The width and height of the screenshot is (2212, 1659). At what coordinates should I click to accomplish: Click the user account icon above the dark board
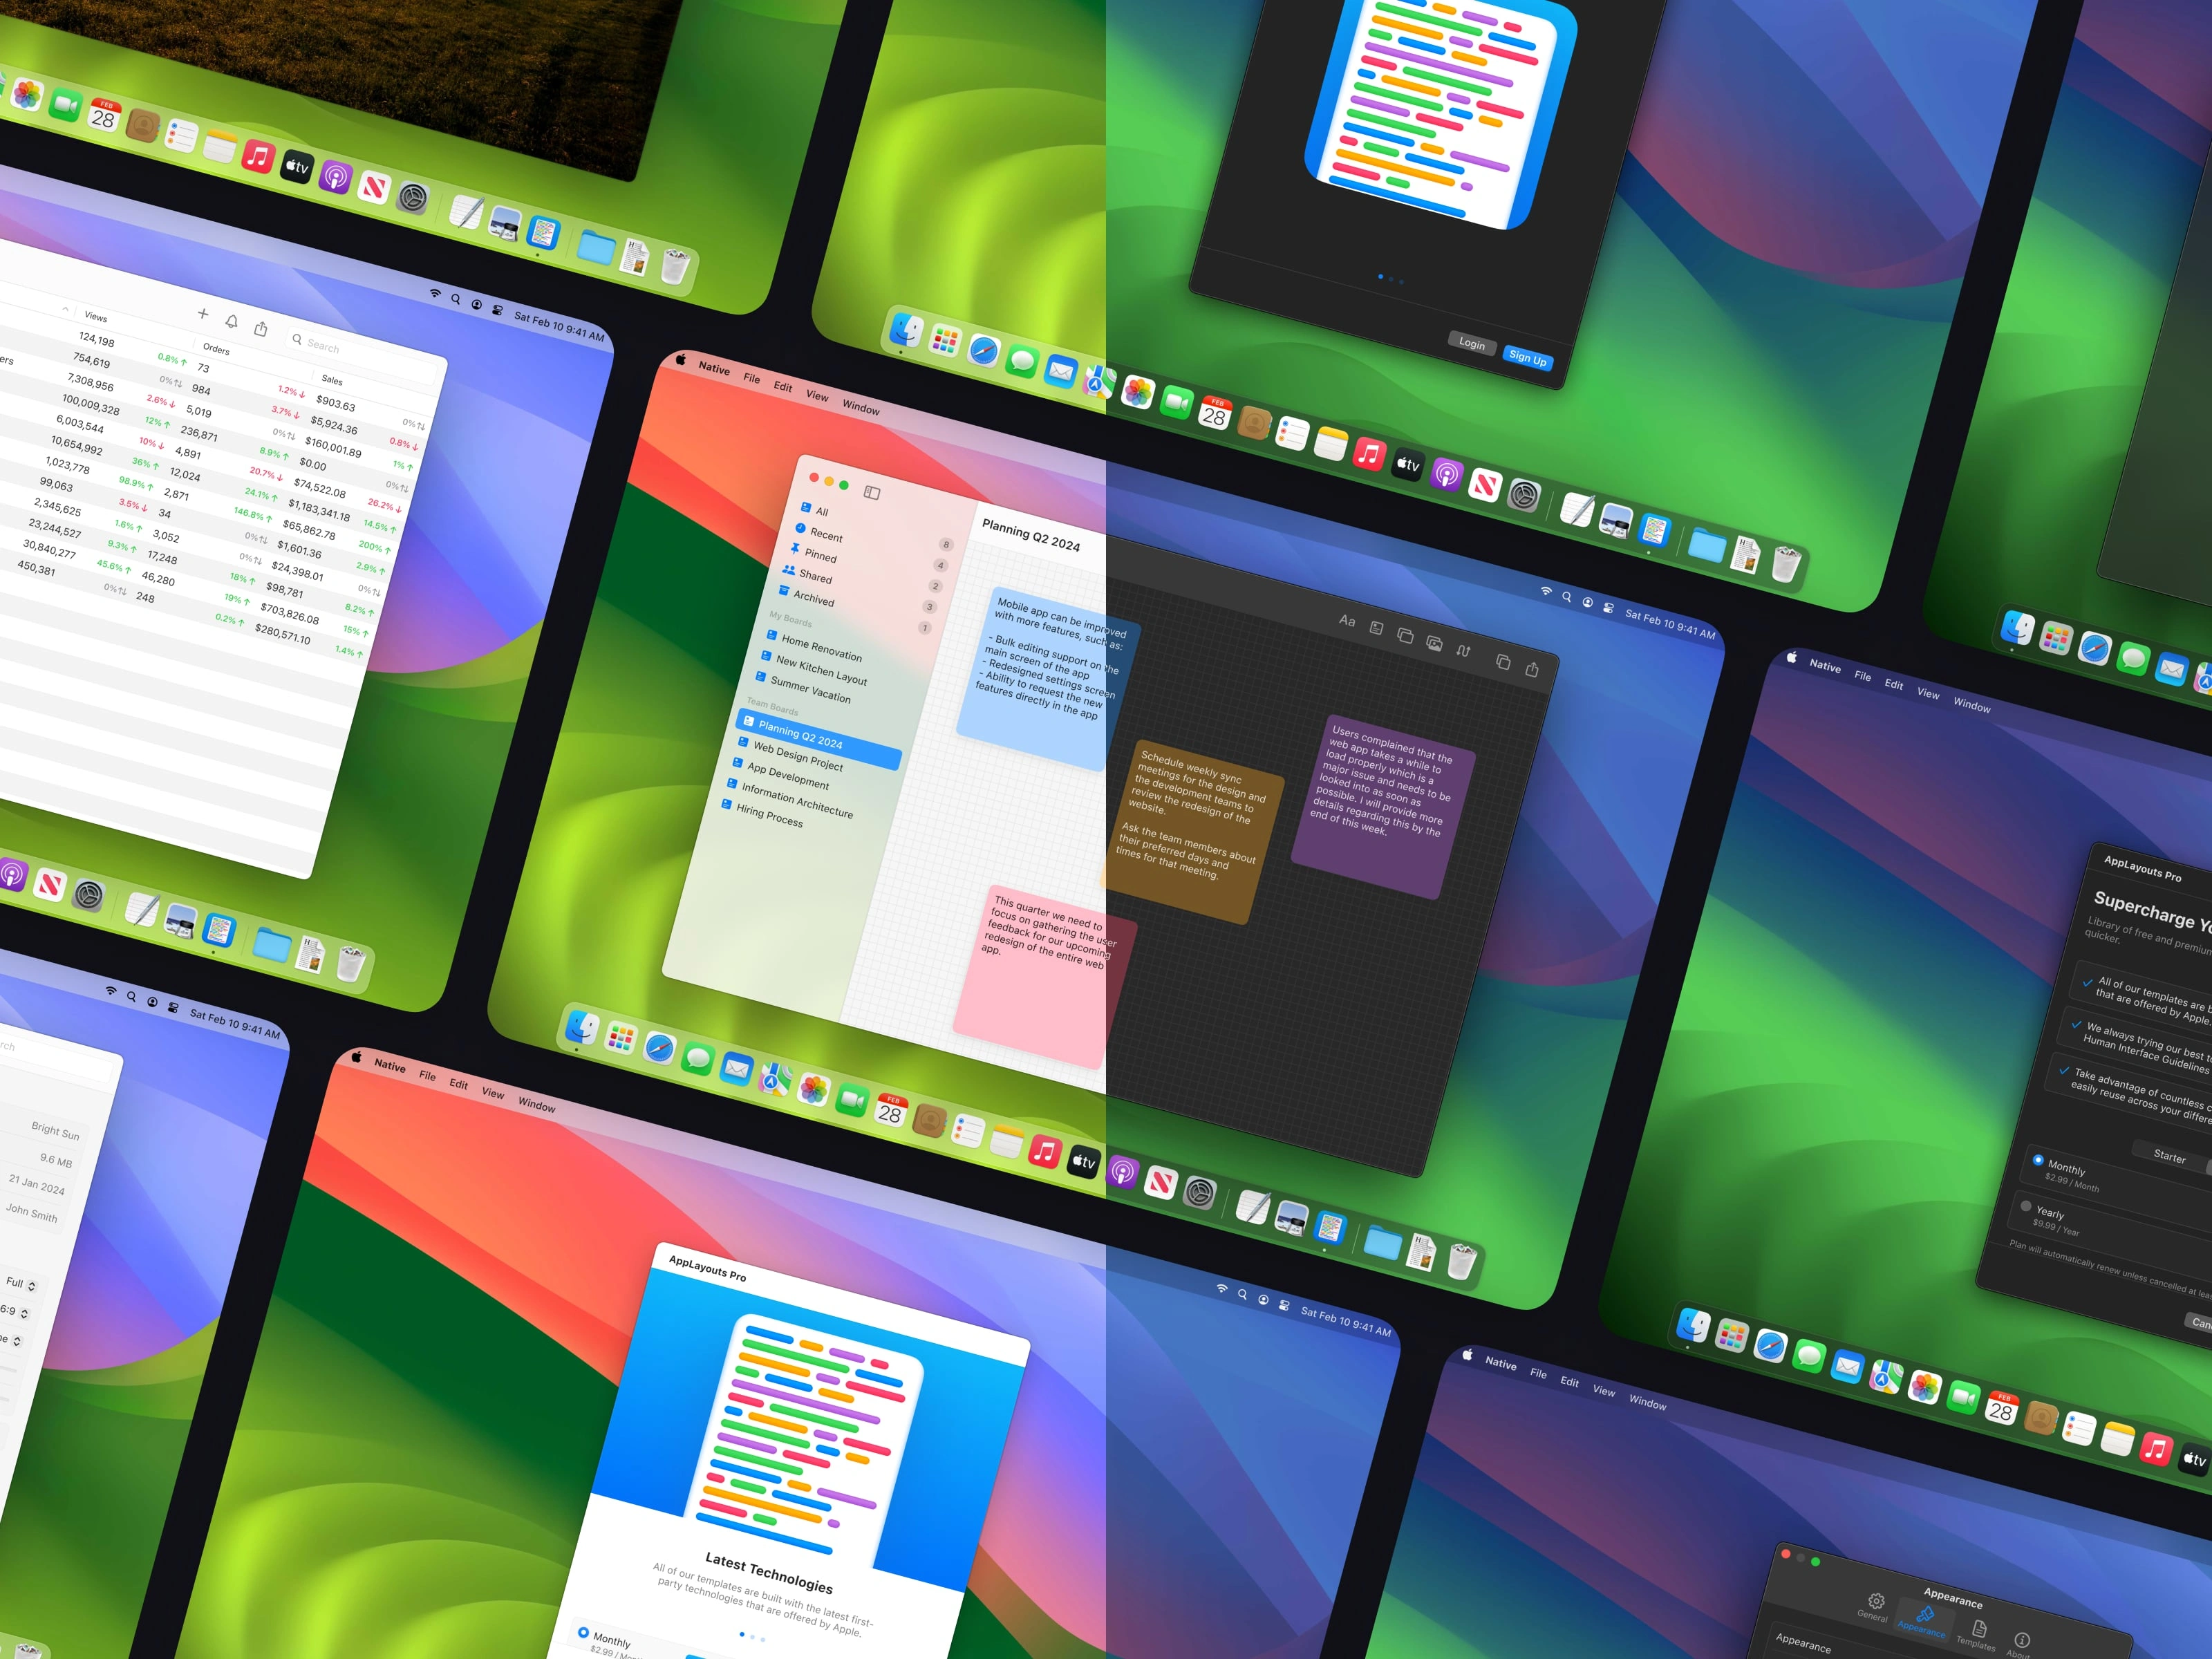pyautogui.click(x=1587, y=602)
